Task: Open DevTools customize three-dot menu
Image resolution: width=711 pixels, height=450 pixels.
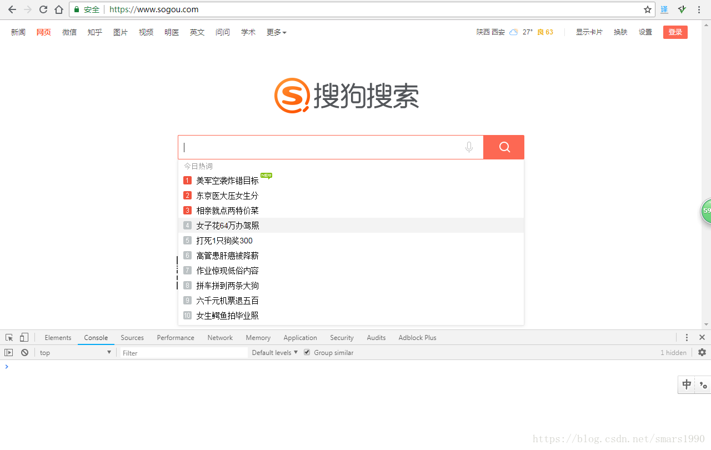Action: coord(687,337)
